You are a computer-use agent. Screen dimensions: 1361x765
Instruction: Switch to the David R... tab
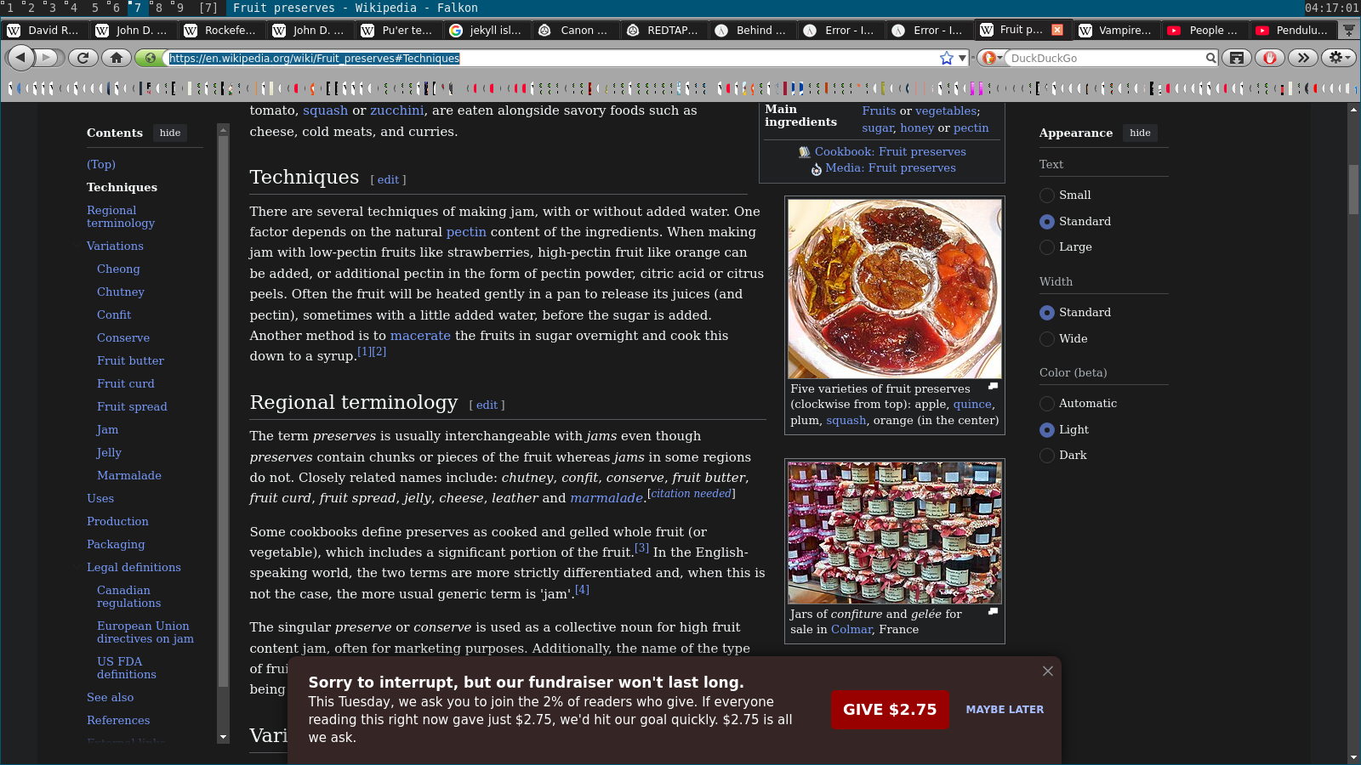pyautogui.click(x=45, y=30)
